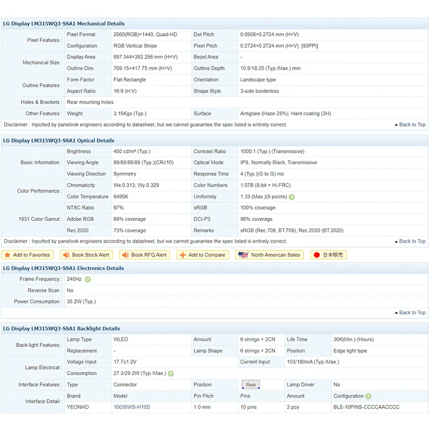Click the "YEONHO" connector brand
Screen dimensions: 429x429
click(x=78, y=407)
